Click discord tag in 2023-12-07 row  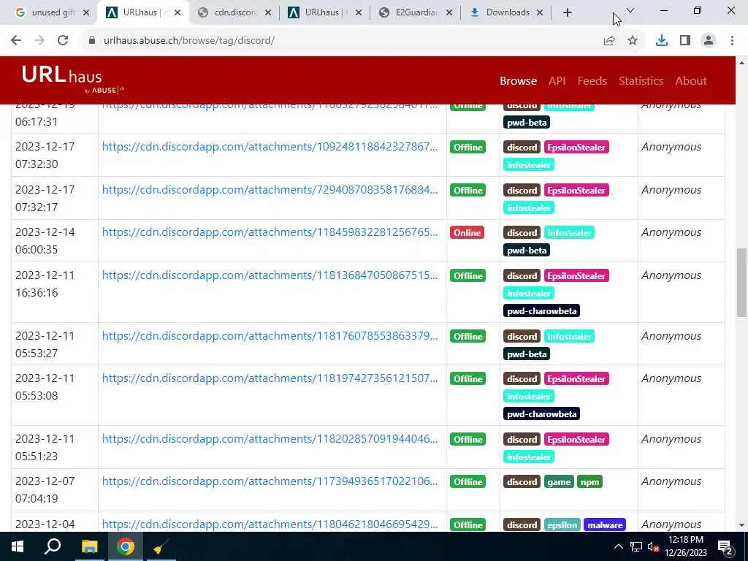522,482
